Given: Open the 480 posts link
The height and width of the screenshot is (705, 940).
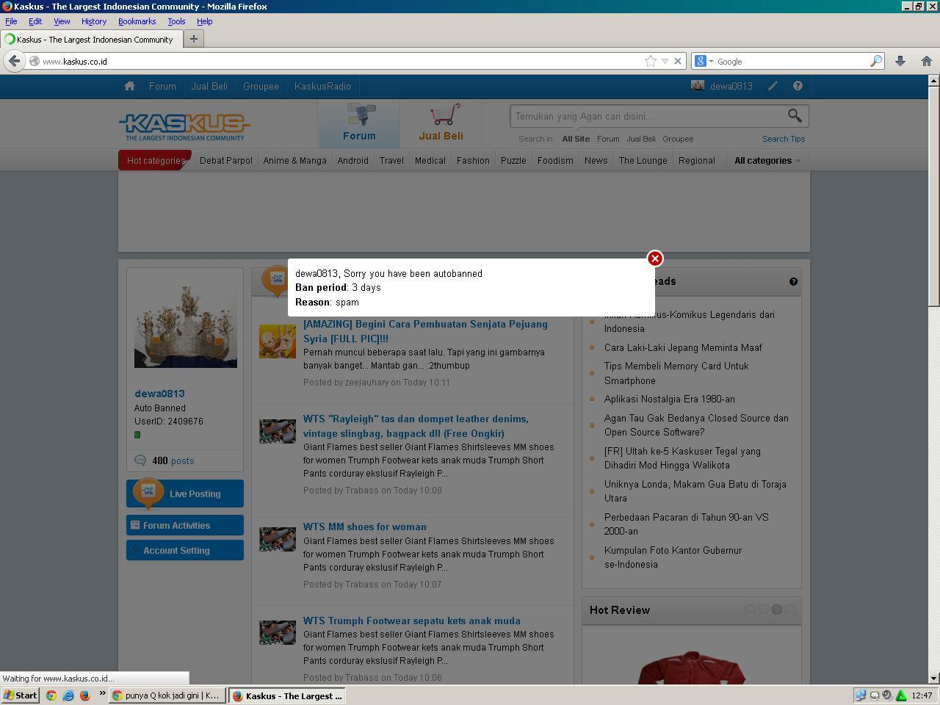Looking at the screenshot, I should (x=173, y=460).
